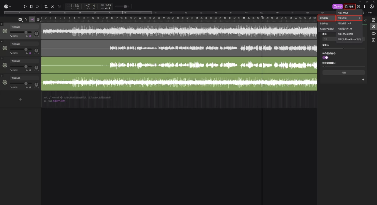This screenshot has height=205, width=377.
Task: Click the scissors split tool icon
Action: pyautogui.click(x=52, y=7)
